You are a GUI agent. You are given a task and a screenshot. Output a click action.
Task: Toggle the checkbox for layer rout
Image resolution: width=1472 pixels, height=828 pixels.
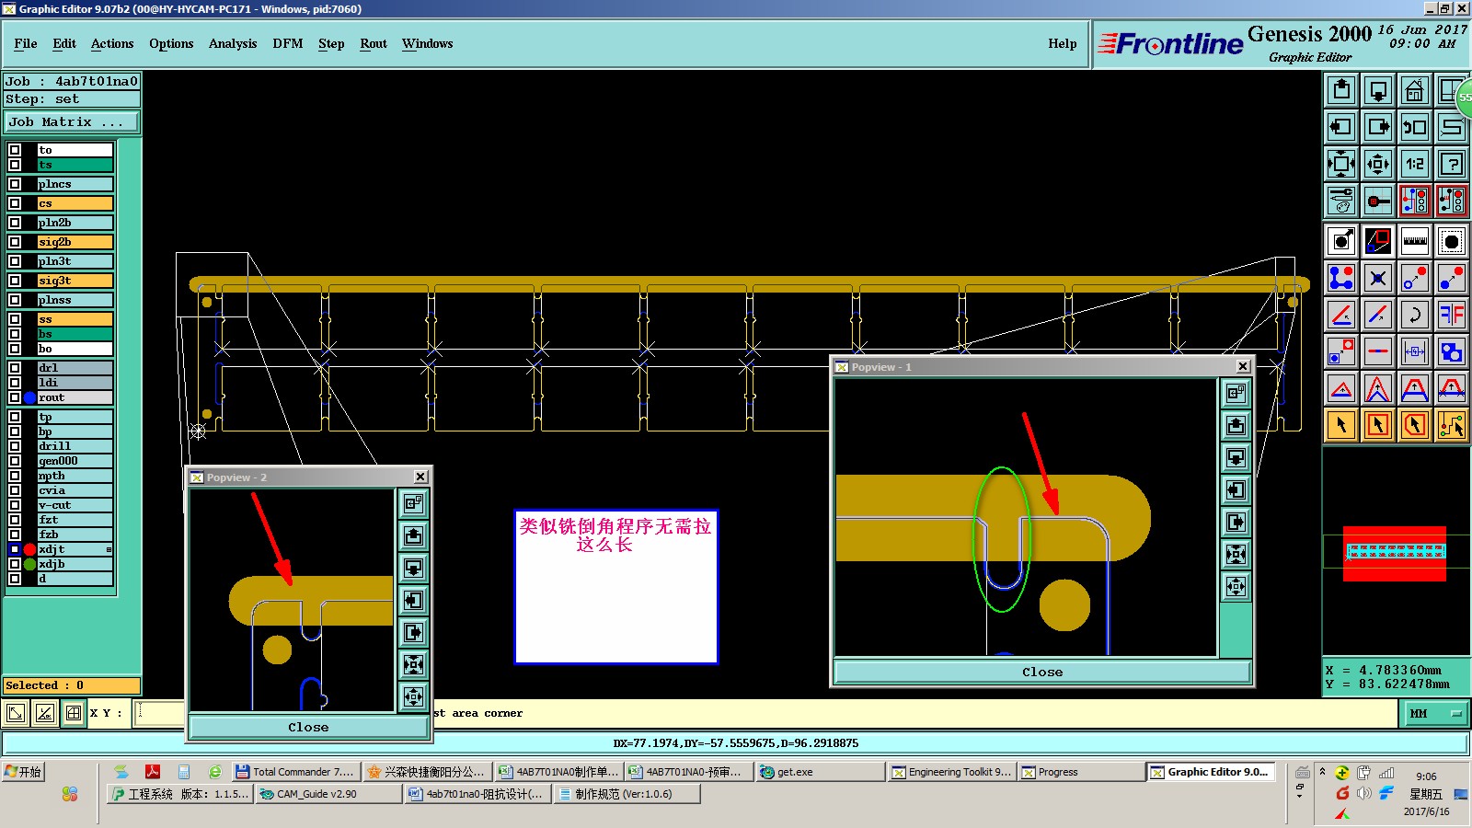pos(15,397)
